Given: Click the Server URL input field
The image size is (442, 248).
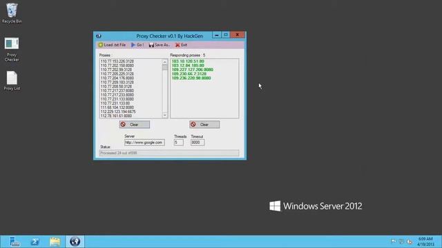Looking at the screenshot, I should click(144, 143).
